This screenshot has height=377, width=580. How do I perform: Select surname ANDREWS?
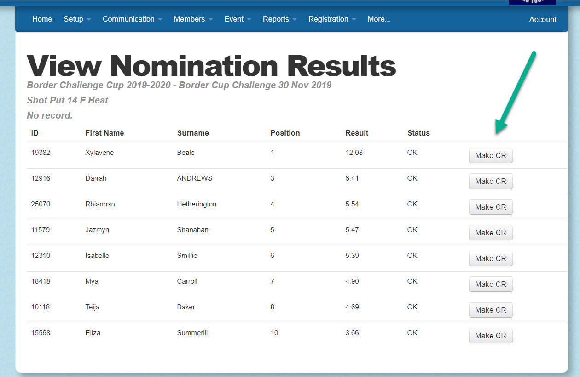click(195, 178)
